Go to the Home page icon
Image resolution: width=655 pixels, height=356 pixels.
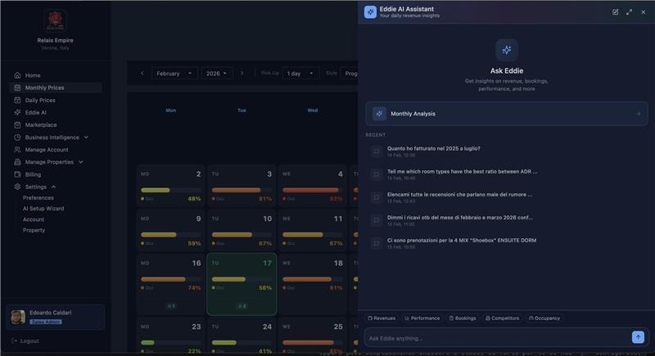click(17, 75)
